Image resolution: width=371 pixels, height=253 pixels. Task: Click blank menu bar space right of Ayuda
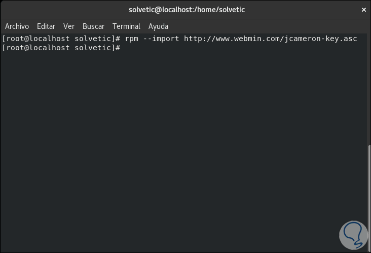coord(264,26)
